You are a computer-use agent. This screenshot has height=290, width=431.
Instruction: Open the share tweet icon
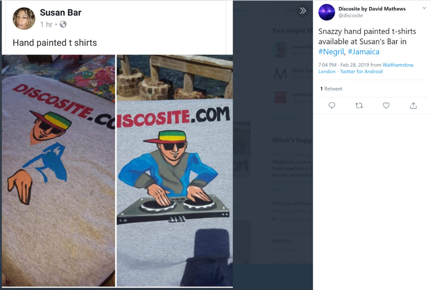coord(413,105)
